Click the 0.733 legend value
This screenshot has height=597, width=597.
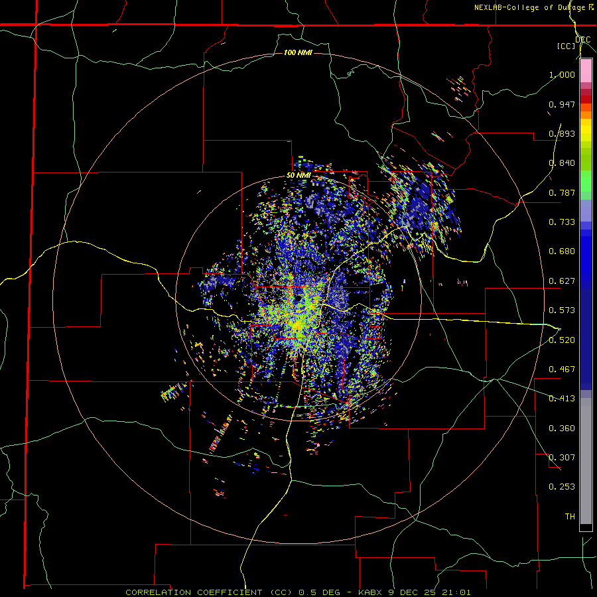(562, 222)
